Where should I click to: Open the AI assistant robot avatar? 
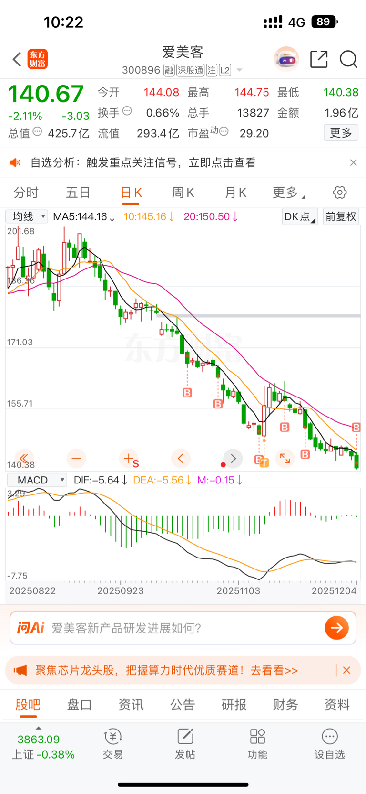pos(286,59)
